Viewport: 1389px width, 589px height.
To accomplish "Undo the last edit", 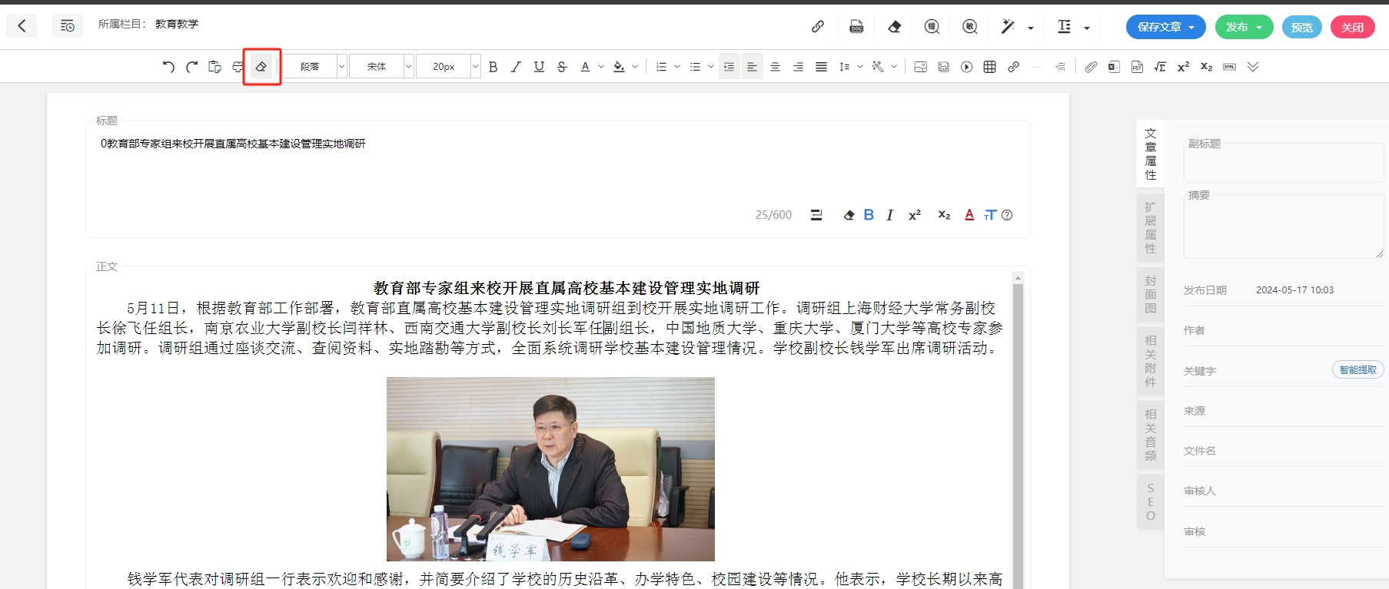I will tap(168, 67).
